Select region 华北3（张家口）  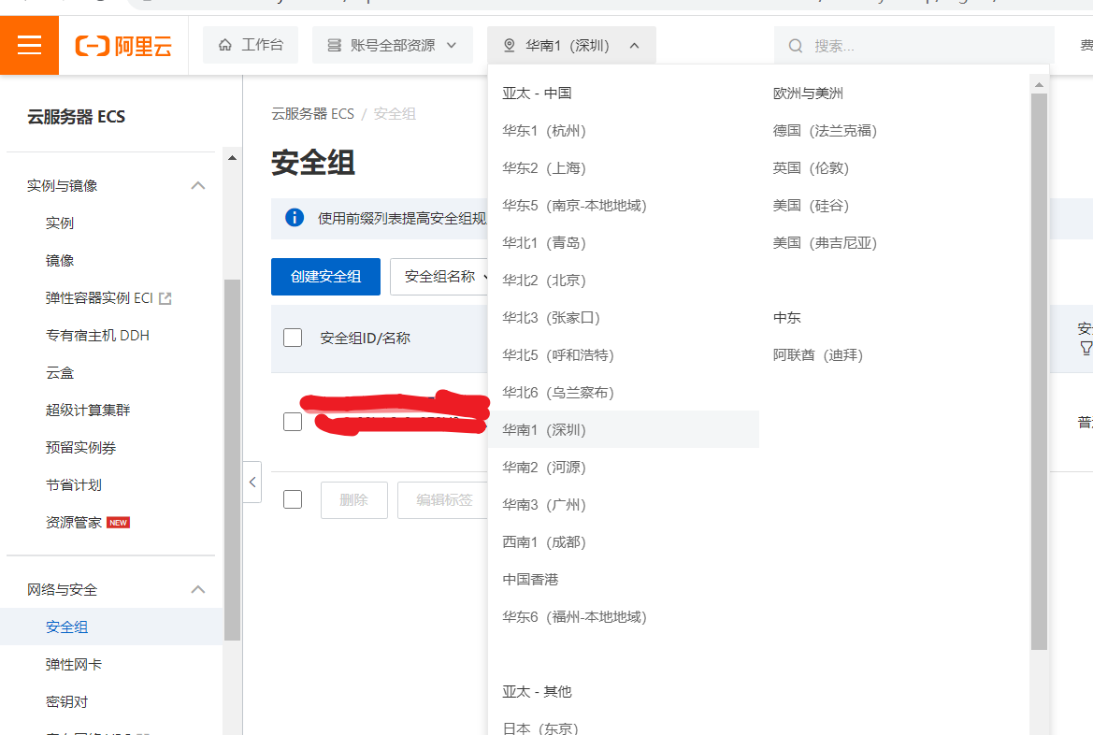(x=552, y=317)
